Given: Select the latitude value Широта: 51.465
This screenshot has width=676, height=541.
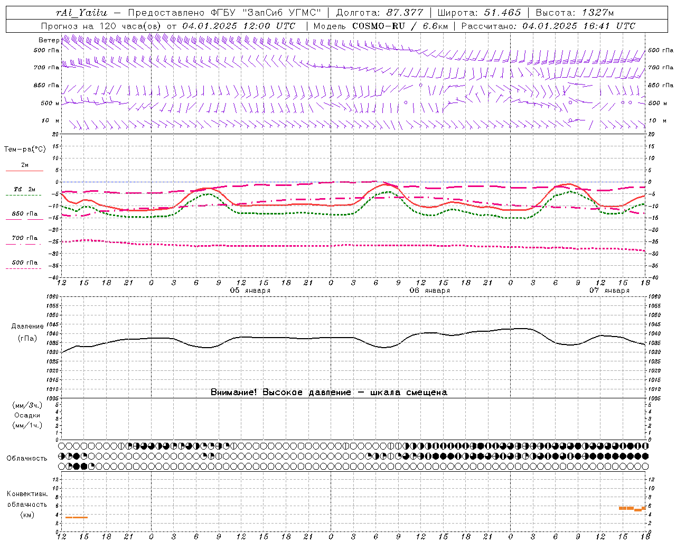Looking at the screenshot, I should [480, 13].
